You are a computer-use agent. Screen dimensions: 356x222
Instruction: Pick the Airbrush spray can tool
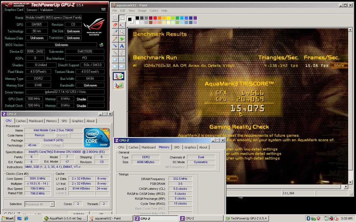(x=115, y=46)
